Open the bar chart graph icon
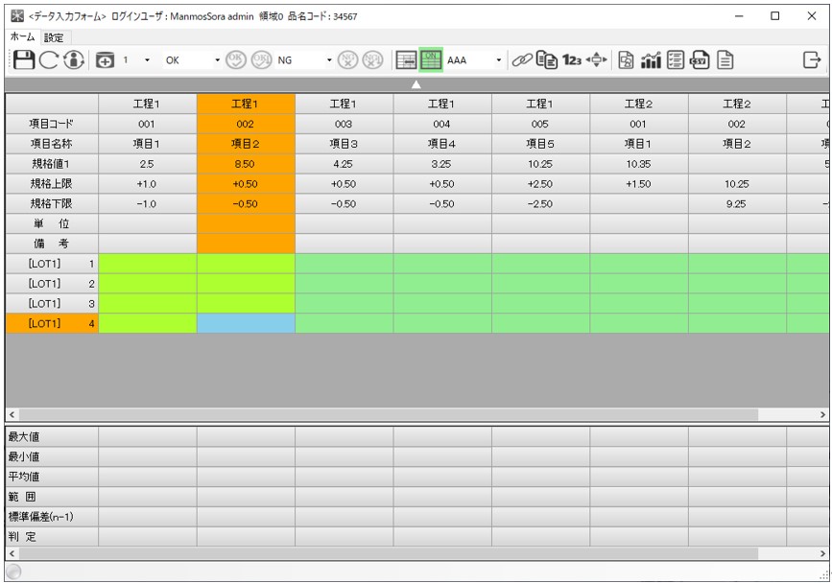This screenshot has width=832, height=583. [652, 60]
